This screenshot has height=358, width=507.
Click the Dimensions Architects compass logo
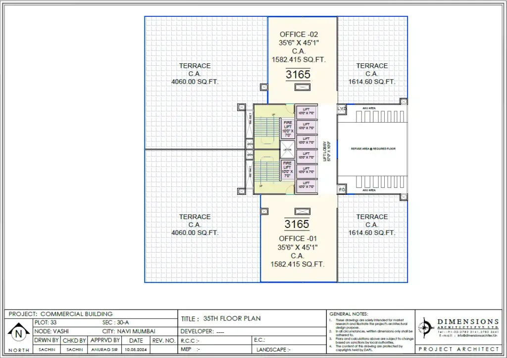tap(424, 327)
